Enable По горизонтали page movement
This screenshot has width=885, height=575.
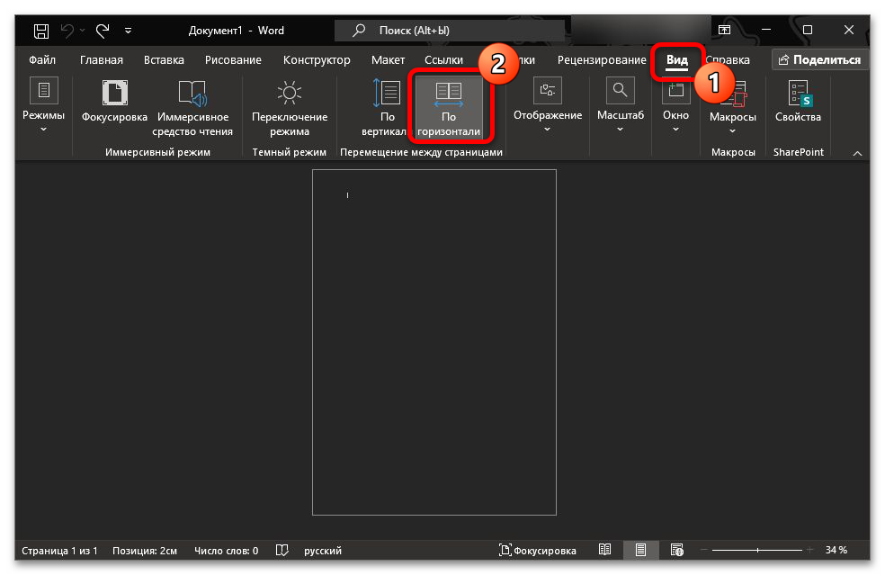tap(448, 108)
